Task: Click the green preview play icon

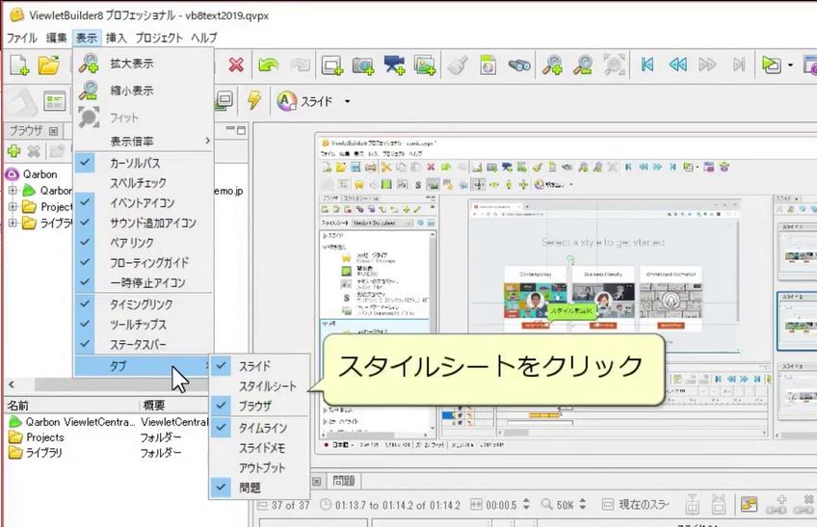Action: point(771,65)
